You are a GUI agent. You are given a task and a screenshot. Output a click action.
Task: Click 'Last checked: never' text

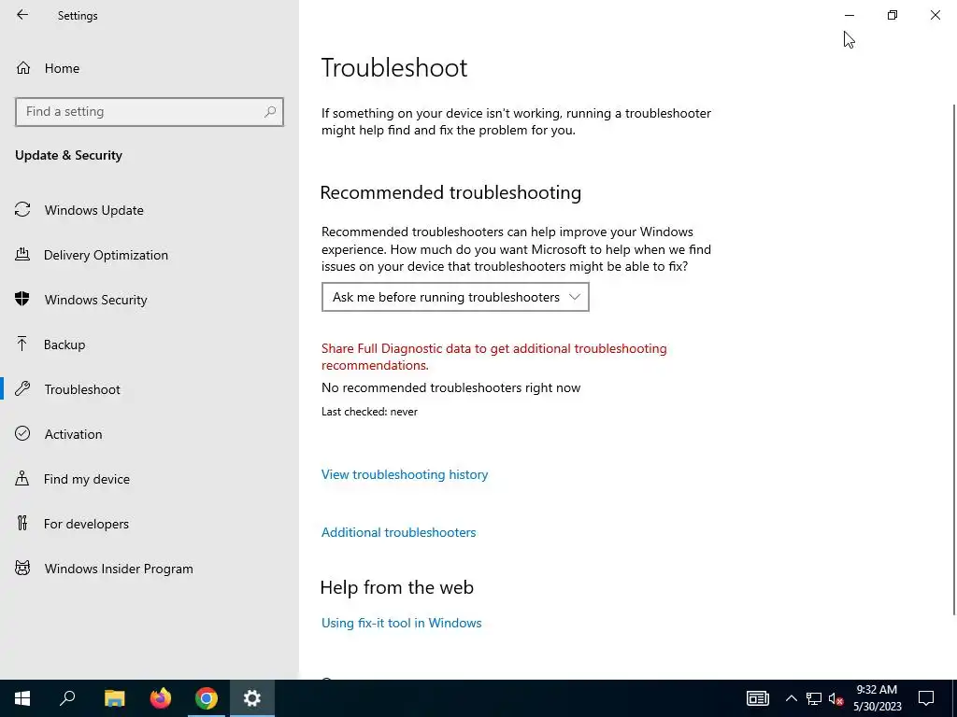[x=369, y=412]
